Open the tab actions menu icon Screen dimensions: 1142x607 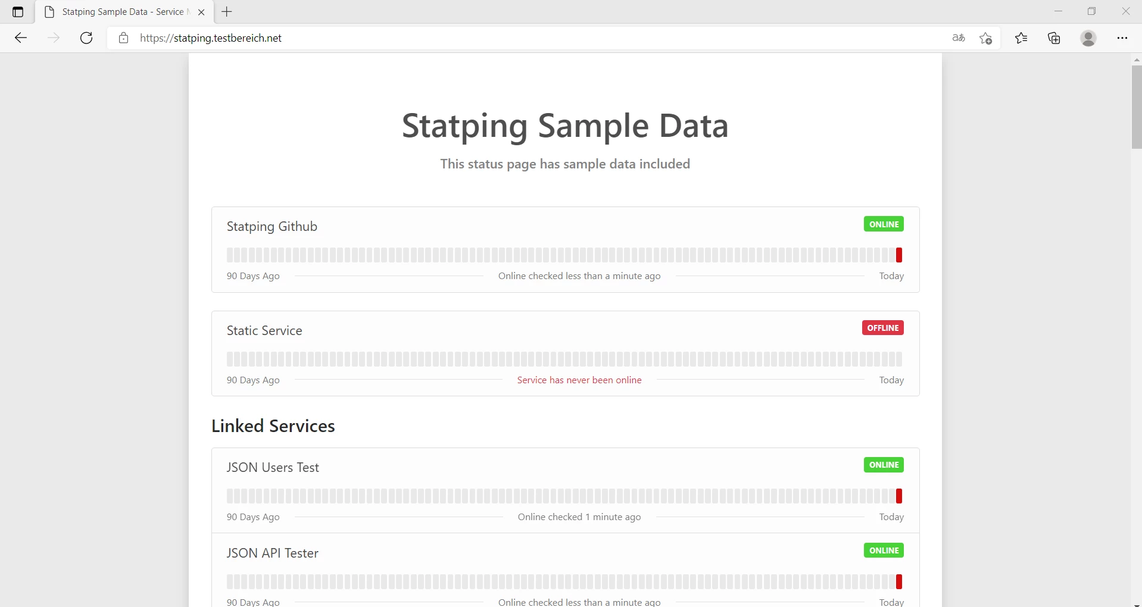[18, 12]
